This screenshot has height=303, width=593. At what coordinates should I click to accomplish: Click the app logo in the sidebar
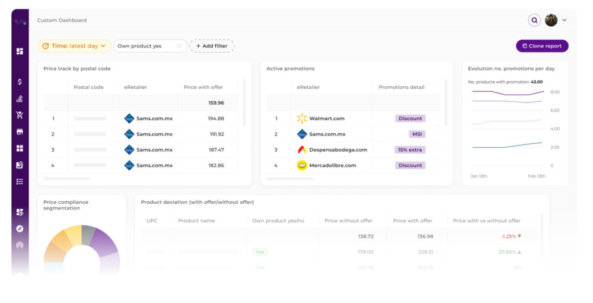(20, 22)
